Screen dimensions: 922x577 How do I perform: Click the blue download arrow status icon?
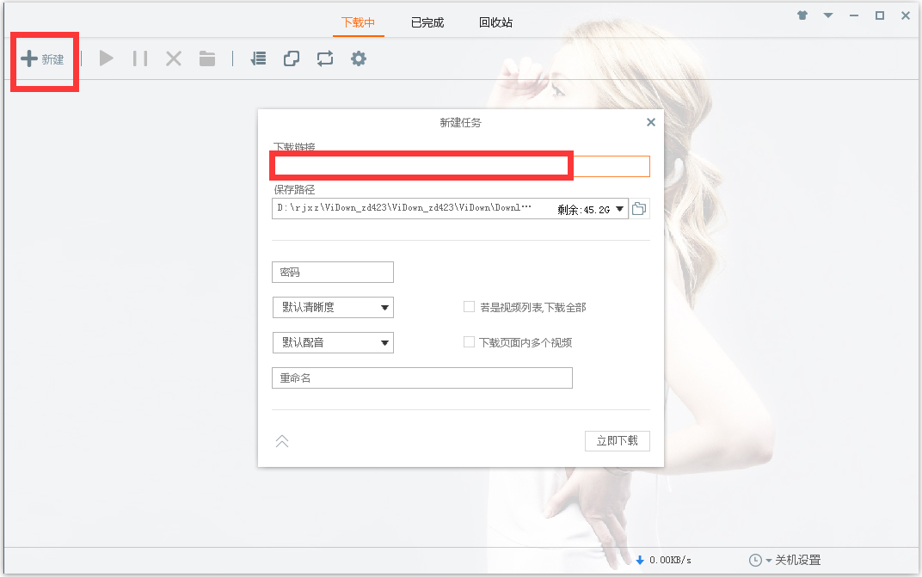point(640,561)
